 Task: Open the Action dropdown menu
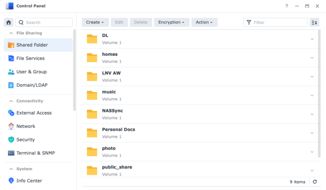[204, 22]
